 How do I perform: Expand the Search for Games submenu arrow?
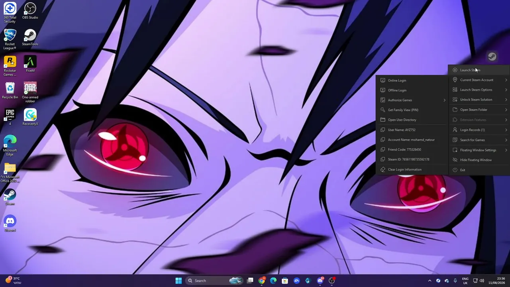(506, 140)
